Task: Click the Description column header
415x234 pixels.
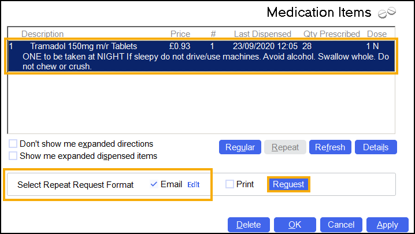Action: pyautogui.click(x=42, y=34)
